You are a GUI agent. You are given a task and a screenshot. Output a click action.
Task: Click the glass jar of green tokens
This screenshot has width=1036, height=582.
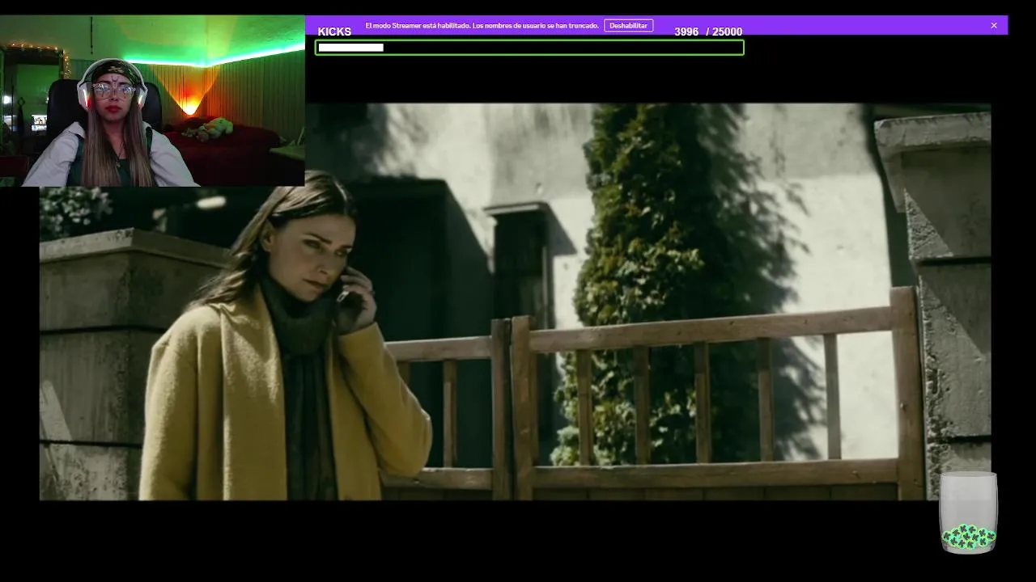click(968, 512)
